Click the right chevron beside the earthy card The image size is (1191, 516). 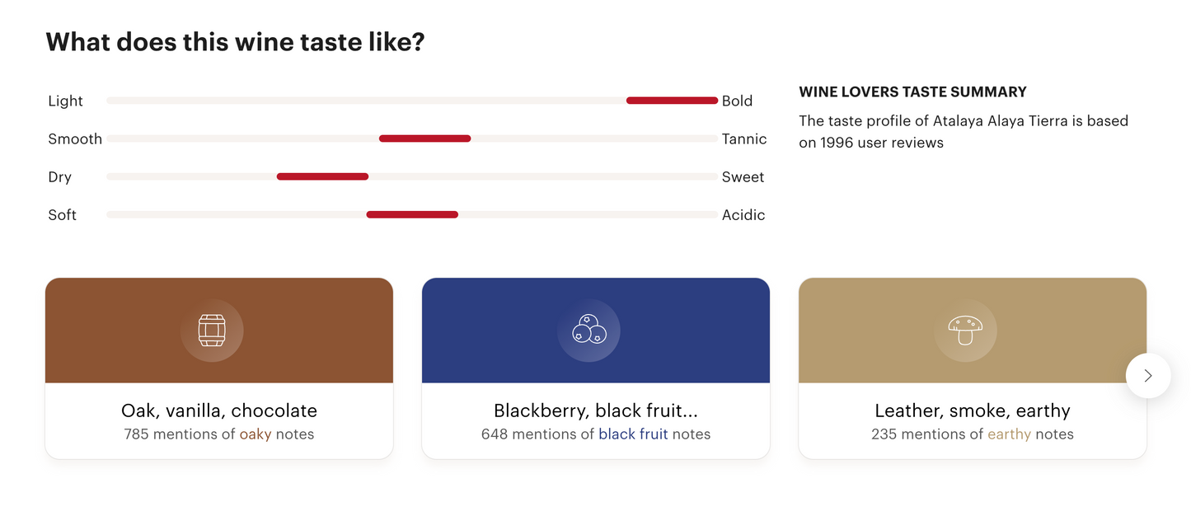[1147, 375]
